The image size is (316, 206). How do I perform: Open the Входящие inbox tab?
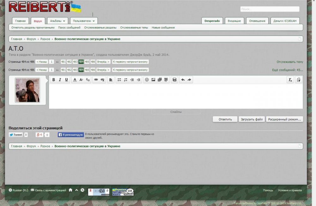click(234, 21)
